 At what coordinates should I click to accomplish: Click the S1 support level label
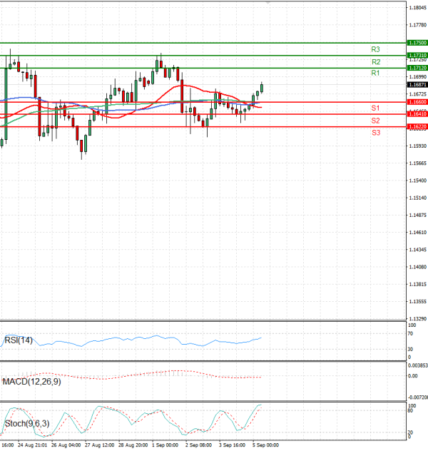click(x=374, y=108)
